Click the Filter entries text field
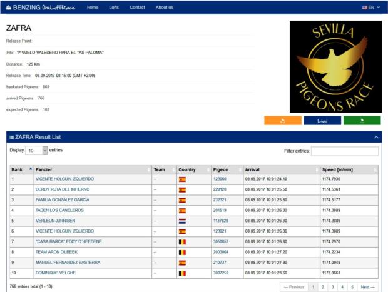Image resolution: width=388 pixels, height=292 pixels. [344, 151]
